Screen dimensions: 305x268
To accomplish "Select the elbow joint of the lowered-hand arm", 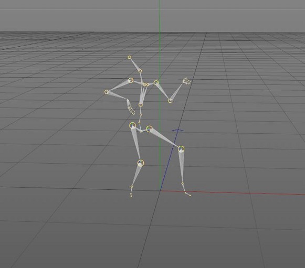I will (x=106, y=92).
